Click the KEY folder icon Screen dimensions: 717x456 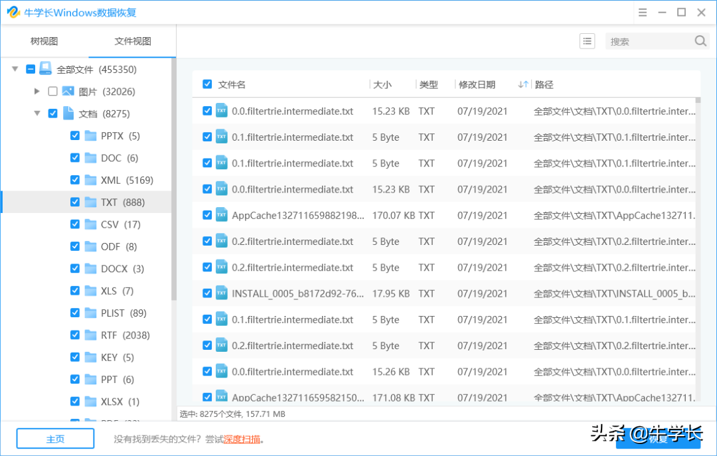click(90, 356)
